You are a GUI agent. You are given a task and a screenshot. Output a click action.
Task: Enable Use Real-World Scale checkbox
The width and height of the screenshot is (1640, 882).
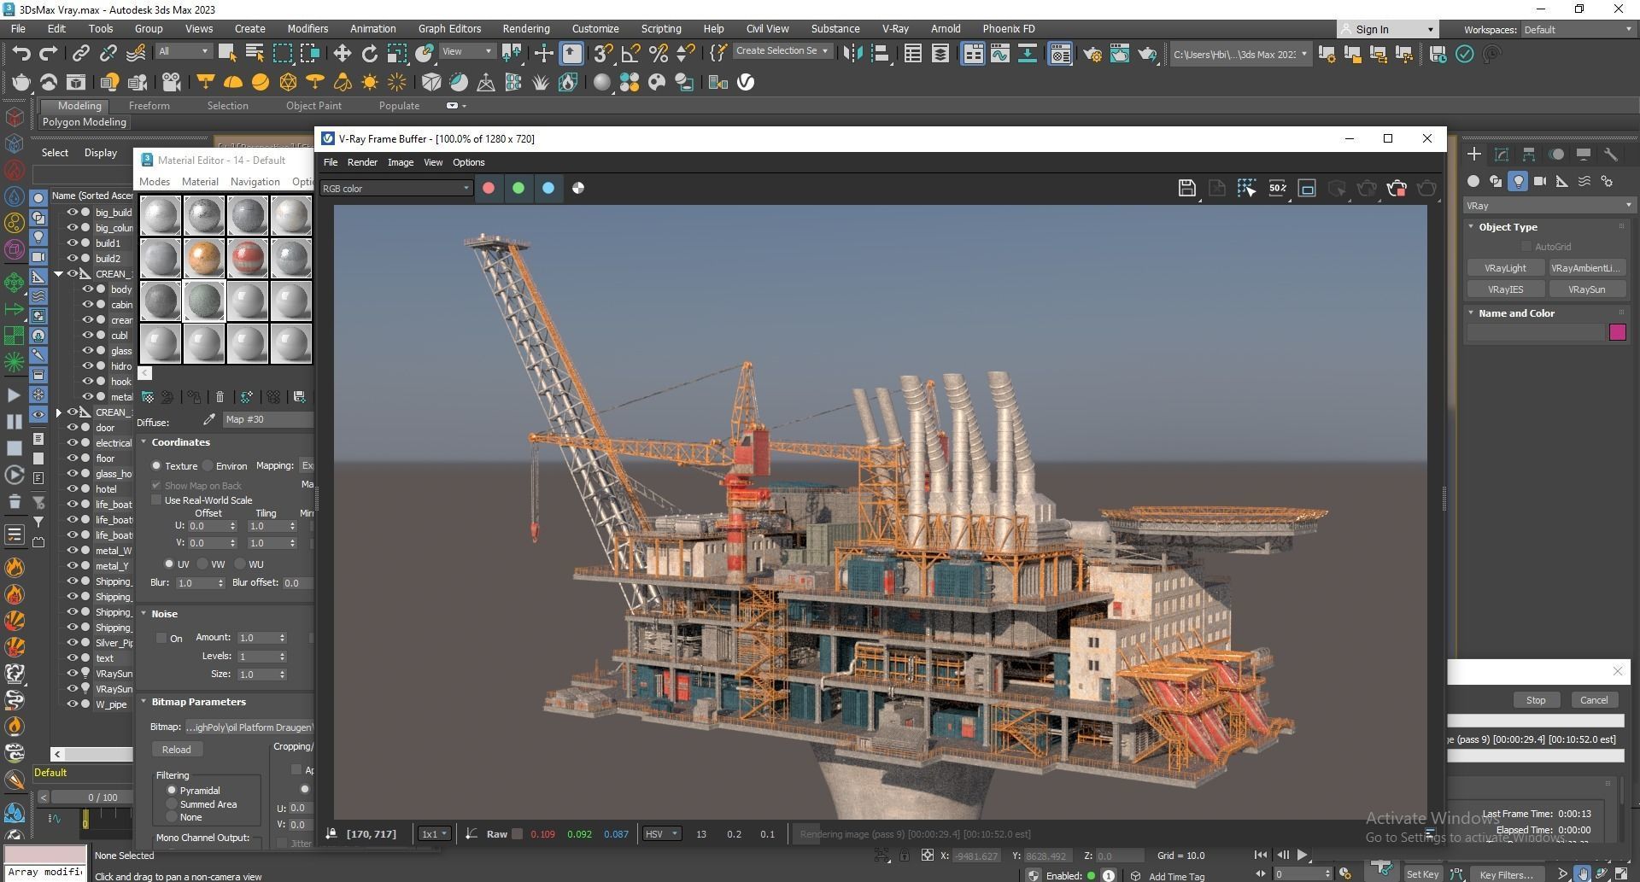point(156,500)
